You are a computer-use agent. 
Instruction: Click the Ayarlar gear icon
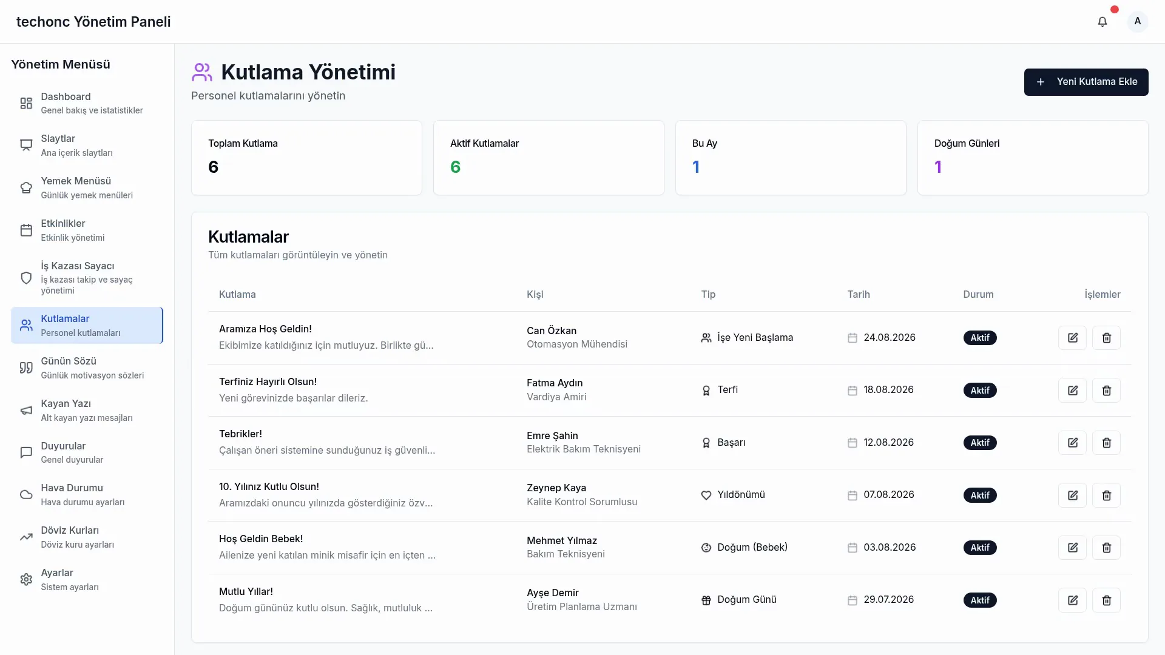(26, 580)
